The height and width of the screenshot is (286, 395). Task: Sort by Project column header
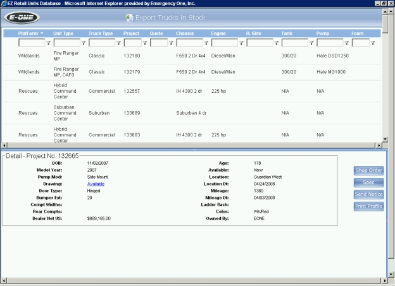point(131,33)
